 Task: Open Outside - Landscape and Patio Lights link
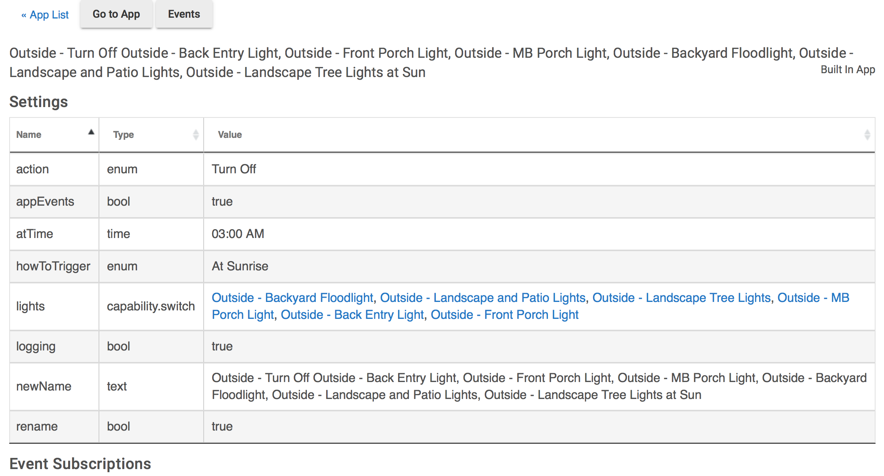click(x=482, y=298)
